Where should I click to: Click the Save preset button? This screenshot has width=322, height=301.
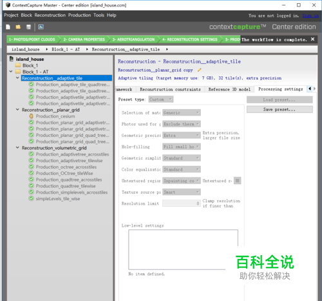[279, 109]
